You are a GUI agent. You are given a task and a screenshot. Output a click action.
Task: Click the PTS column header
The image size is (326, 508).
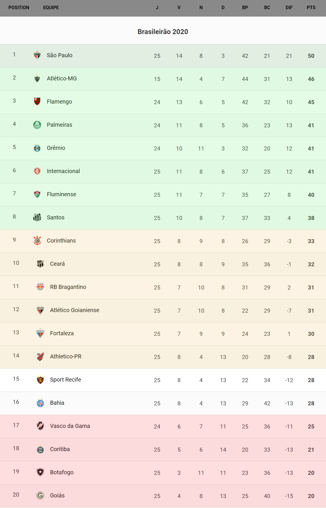click(311, 8)
